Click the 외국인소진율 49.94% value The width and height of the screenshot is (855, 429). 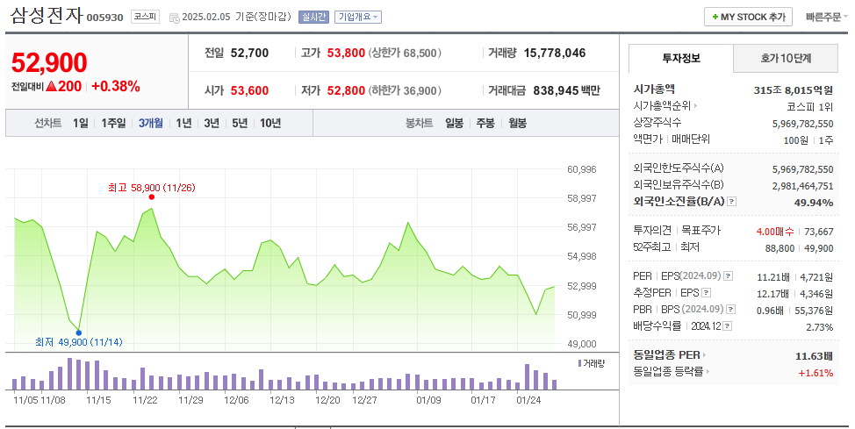tap(814, 203)
